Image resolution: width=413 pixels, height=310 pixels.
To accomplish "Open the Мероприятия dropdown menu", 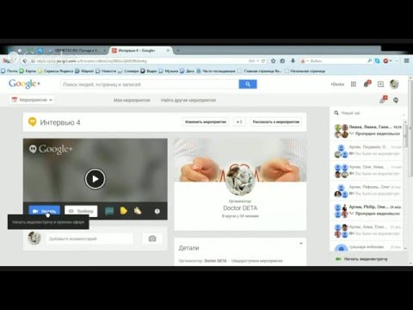I will click(32, 100).
